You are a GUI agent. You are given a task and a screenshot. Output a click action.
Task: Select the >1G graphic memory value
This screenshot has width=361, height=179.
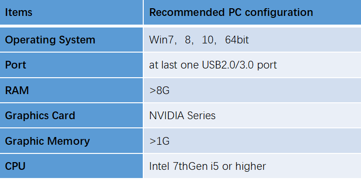(252, 141)
